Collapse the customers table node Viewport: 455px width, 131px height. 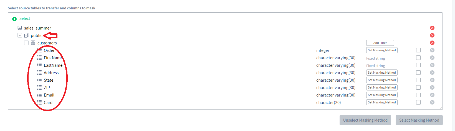(x=26, y=43)
